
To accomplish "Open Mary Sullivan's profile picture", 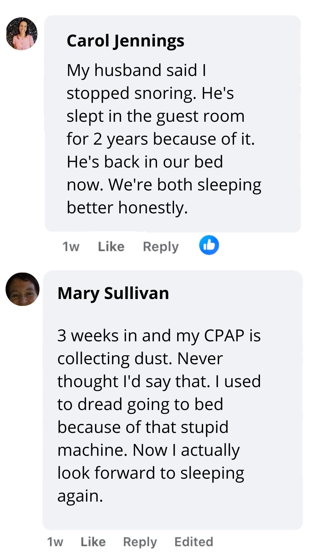I will (23, 289).
